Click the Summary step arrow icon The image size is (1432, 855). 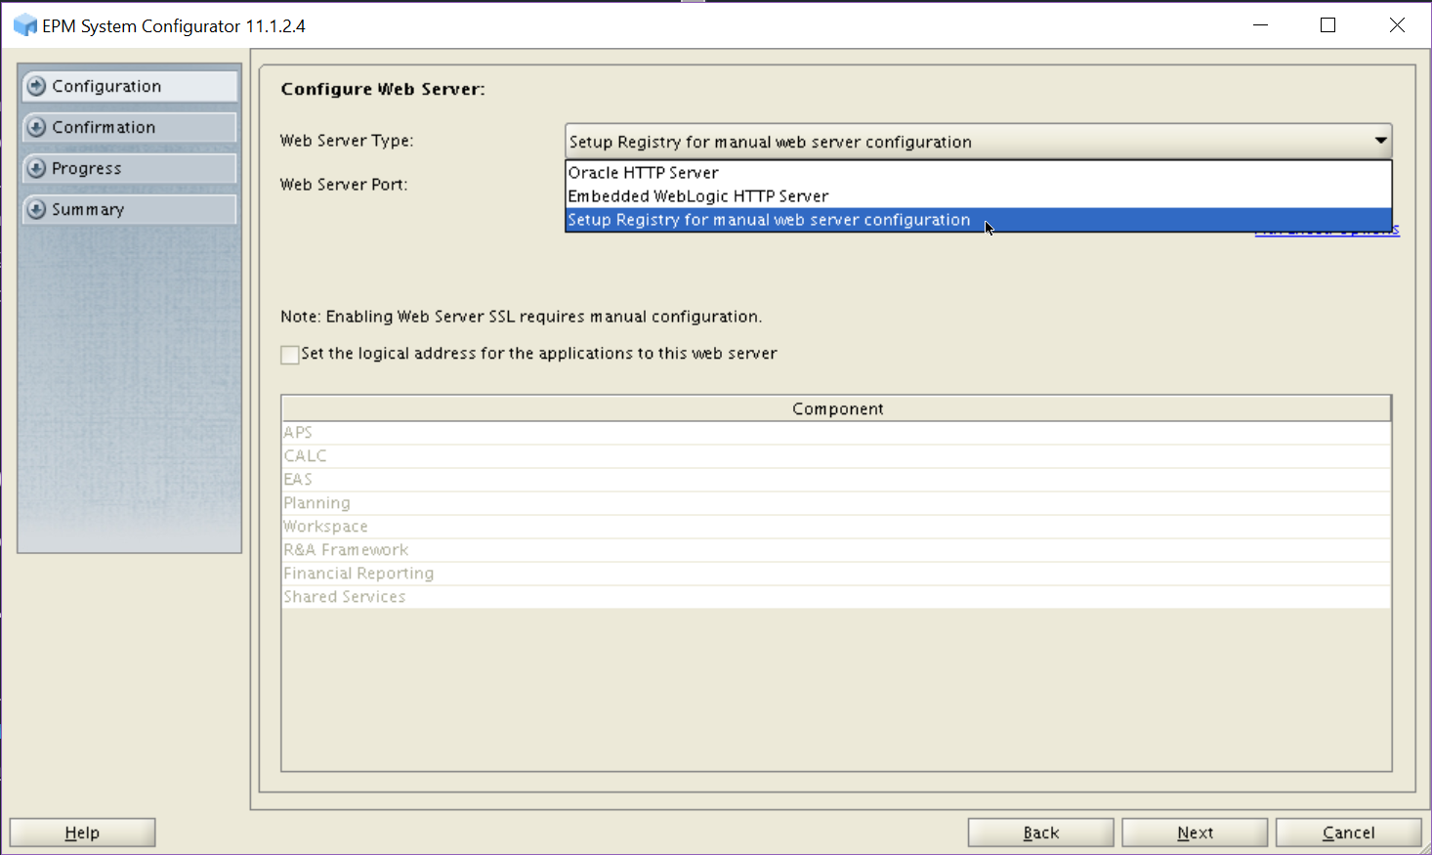[x=37, y=209]
